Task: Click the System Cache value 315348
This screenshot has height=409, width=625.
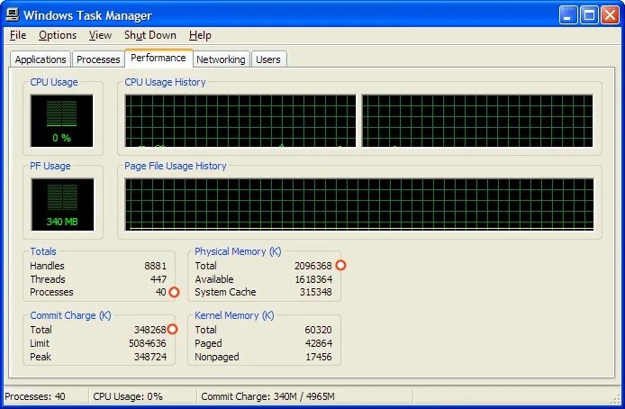Action: tap(316, 292)
